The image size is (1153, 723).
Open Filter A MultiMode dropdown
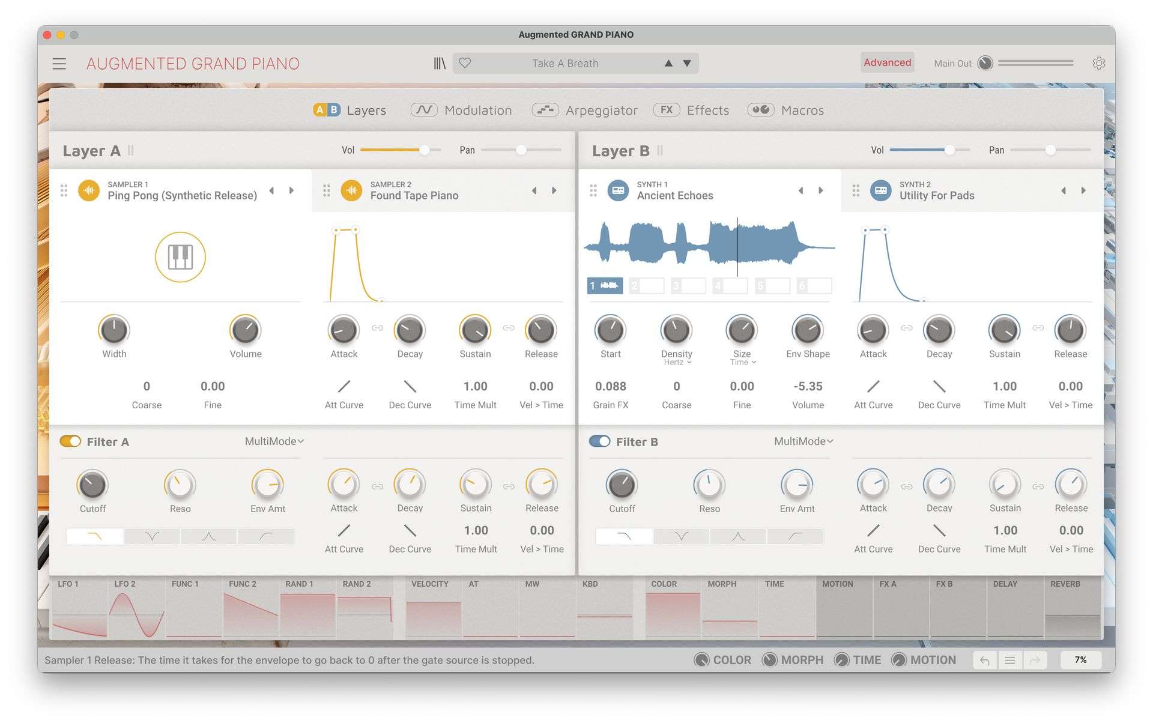pos(274,441)
